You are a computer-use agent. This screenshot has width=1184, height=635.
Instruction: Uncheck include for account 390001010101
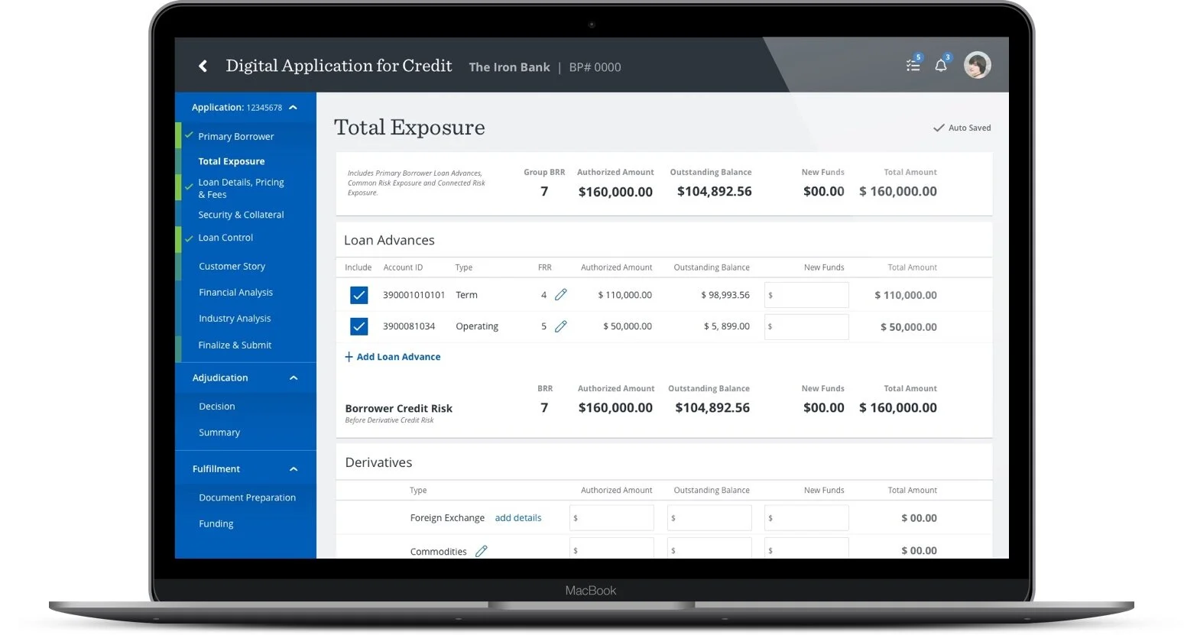coord(358,295)
